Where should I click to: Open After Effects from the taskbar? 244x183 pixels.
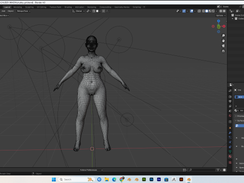click(x=159, y=179)
